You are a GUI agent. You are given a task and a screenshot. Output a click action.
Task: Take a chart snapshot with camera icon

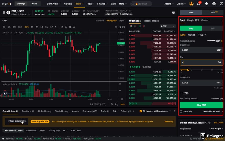116,27
